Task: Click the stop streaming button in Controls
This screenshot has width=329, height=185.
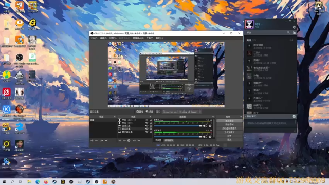Action: [229, 121]
